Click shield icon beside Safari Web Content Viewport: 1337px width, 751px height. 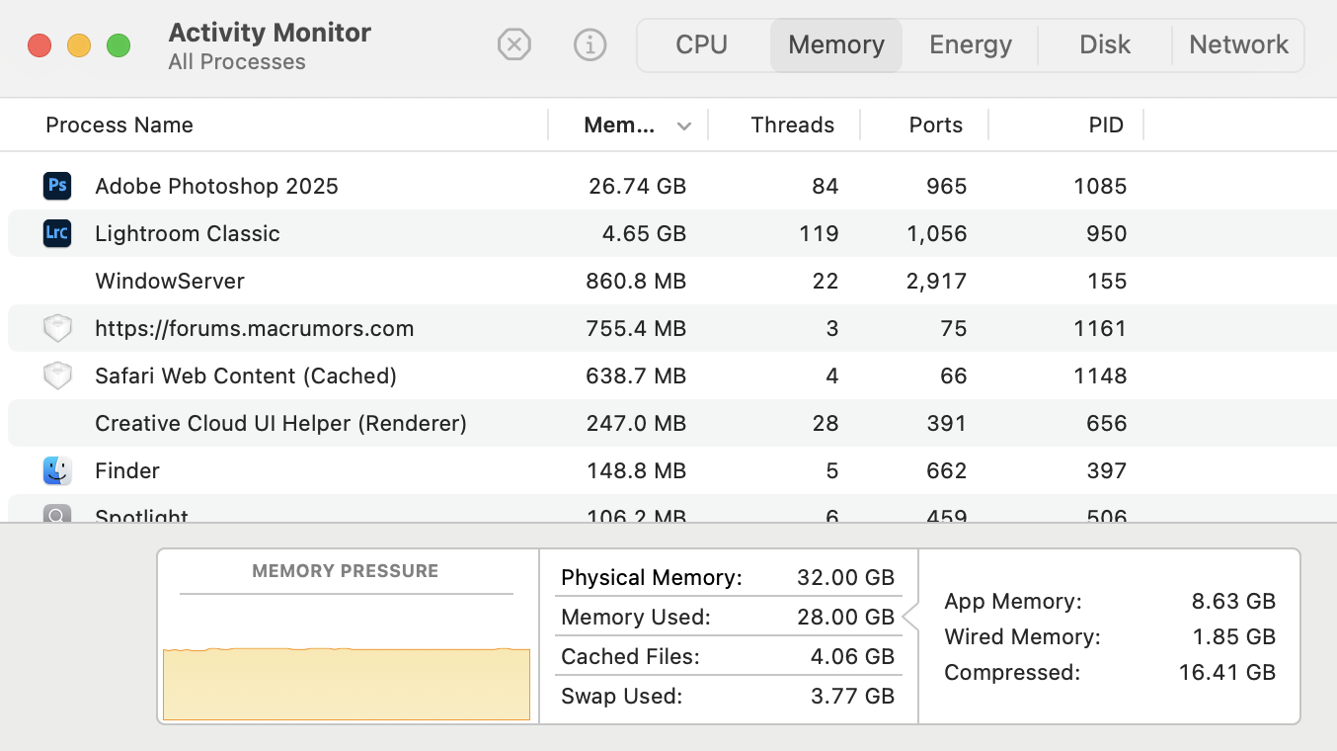click(x=57, y=375)
